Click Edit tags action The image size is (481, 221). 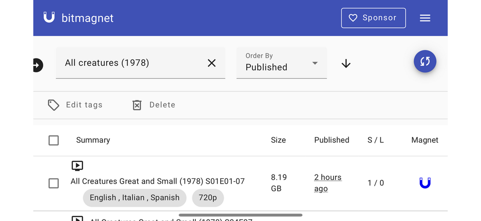click(x=75, y=105)
